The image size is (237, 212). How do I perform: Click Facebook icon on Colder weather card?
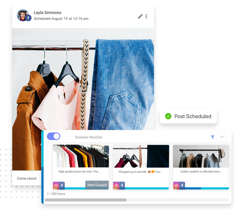pos(182,185)
